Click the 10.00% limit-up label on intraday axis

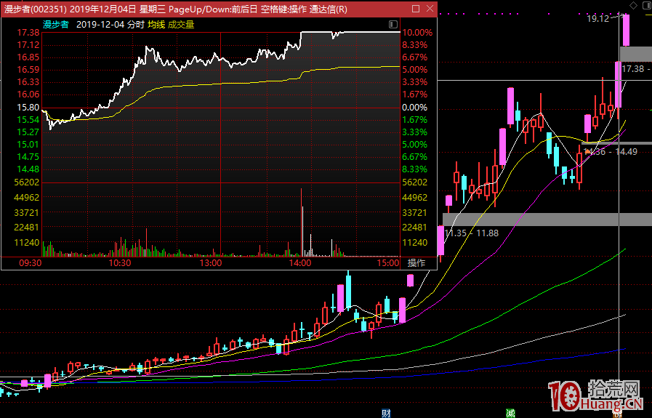point(416,33)
